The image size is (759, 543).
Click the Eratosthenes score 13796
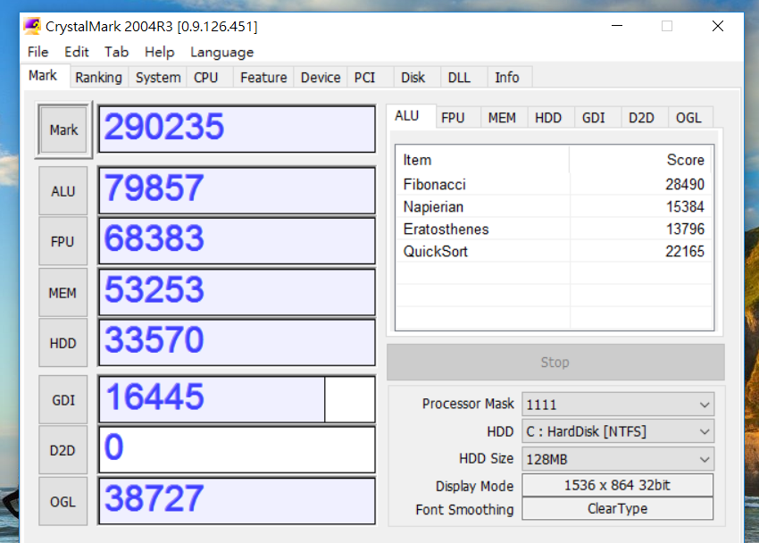685,229
